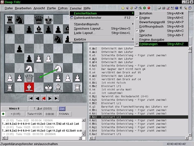Select row '8.h3 Der Gegner darf nicht nach g4'
194x146 pixels.
click(x=138, y=69)
